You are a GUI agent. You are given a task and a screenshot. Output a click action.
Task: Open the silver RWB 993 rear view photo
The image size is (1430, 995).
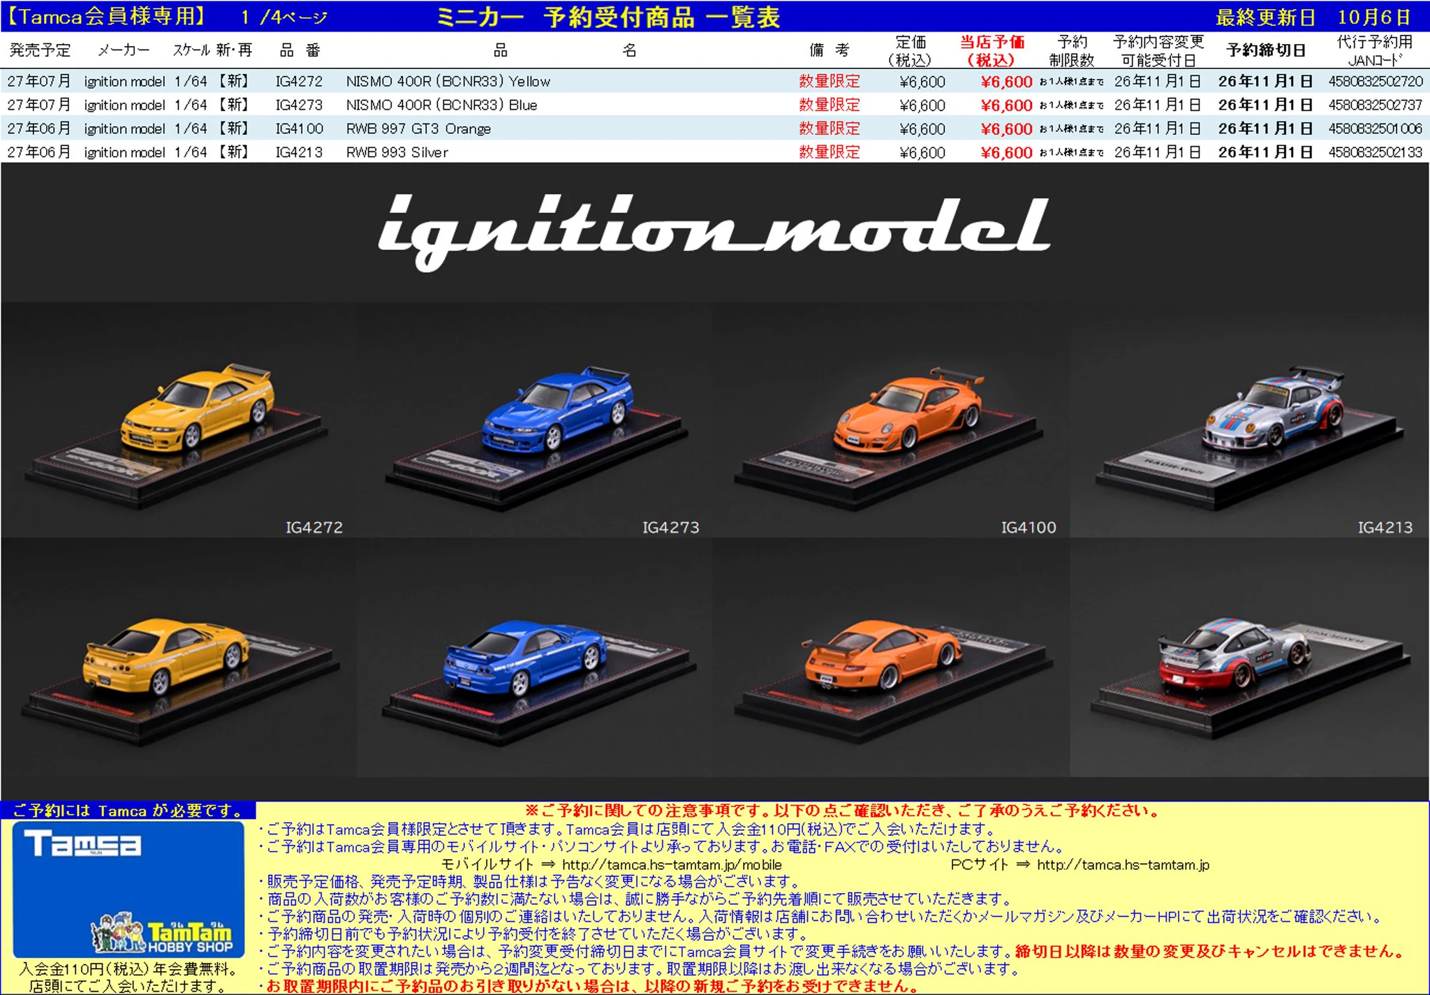pyautogui.click(x=1249, y=657)
